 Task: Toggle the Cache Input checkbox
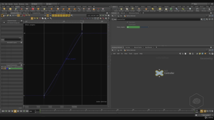point(127,24)
